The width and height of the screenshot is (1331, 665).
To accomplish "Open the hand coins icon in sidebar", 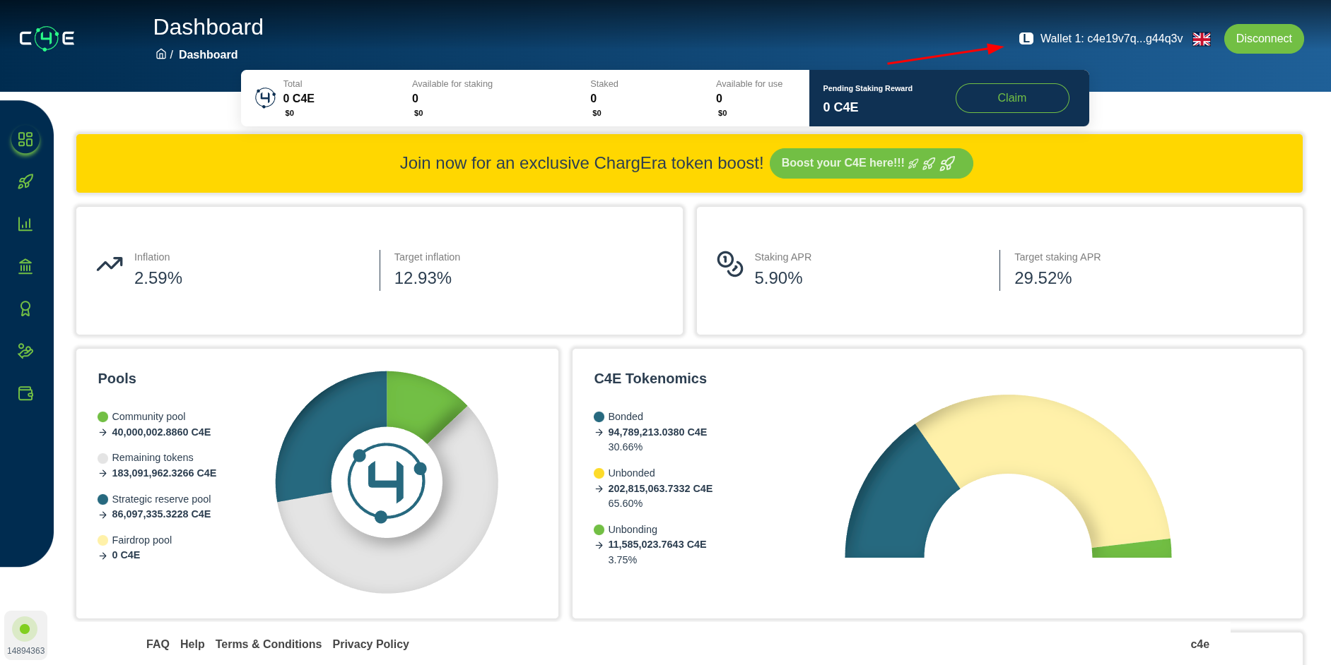I will [x=25, y=351].
